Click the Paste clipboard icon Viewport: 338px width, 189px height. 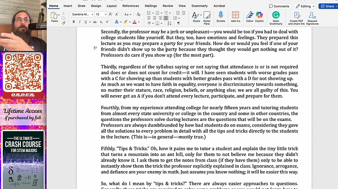coord(54,16)
